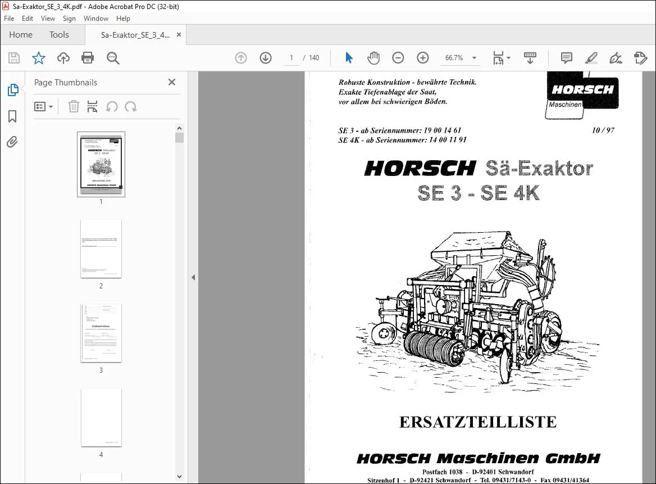
Task: Rotate page counterclockwise
Action: coord(112,107)
